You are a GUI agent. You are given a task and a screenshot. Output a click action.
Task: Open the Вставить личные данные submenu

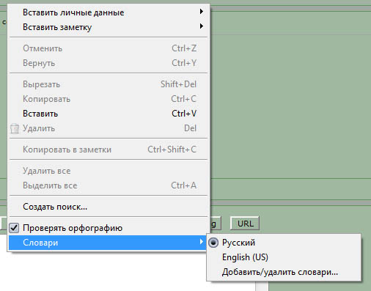point(109,12)
